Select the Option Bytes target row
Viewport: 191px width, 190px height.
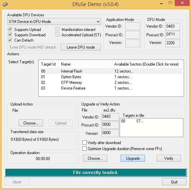pos(111,77)
